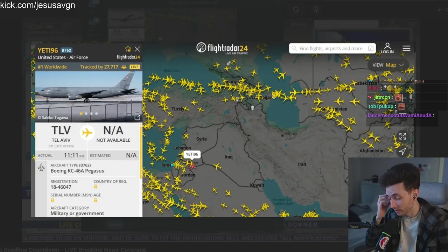The image size is (448, 252).
Task: Click the YETI96 callsign in panel header
Action: pos(48,50)
